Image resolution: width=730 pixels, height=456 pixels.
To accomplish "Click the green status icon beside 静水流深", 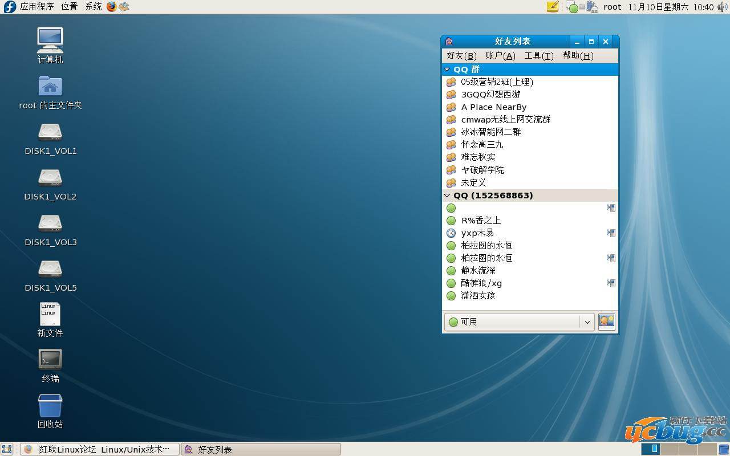I will [451, 271].
